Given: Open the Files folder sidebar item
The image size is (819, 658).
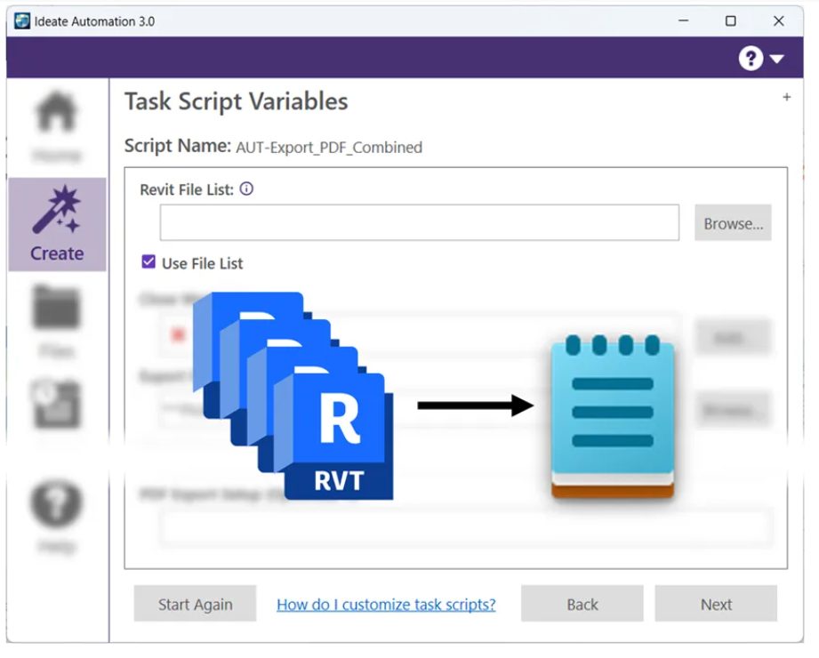Looking at the screenshot, I should click(x=57, y=321).
